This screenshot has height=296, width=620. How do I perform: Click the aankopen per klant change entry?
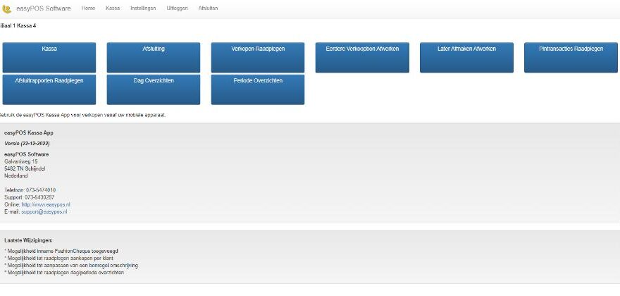click(58, 258)
